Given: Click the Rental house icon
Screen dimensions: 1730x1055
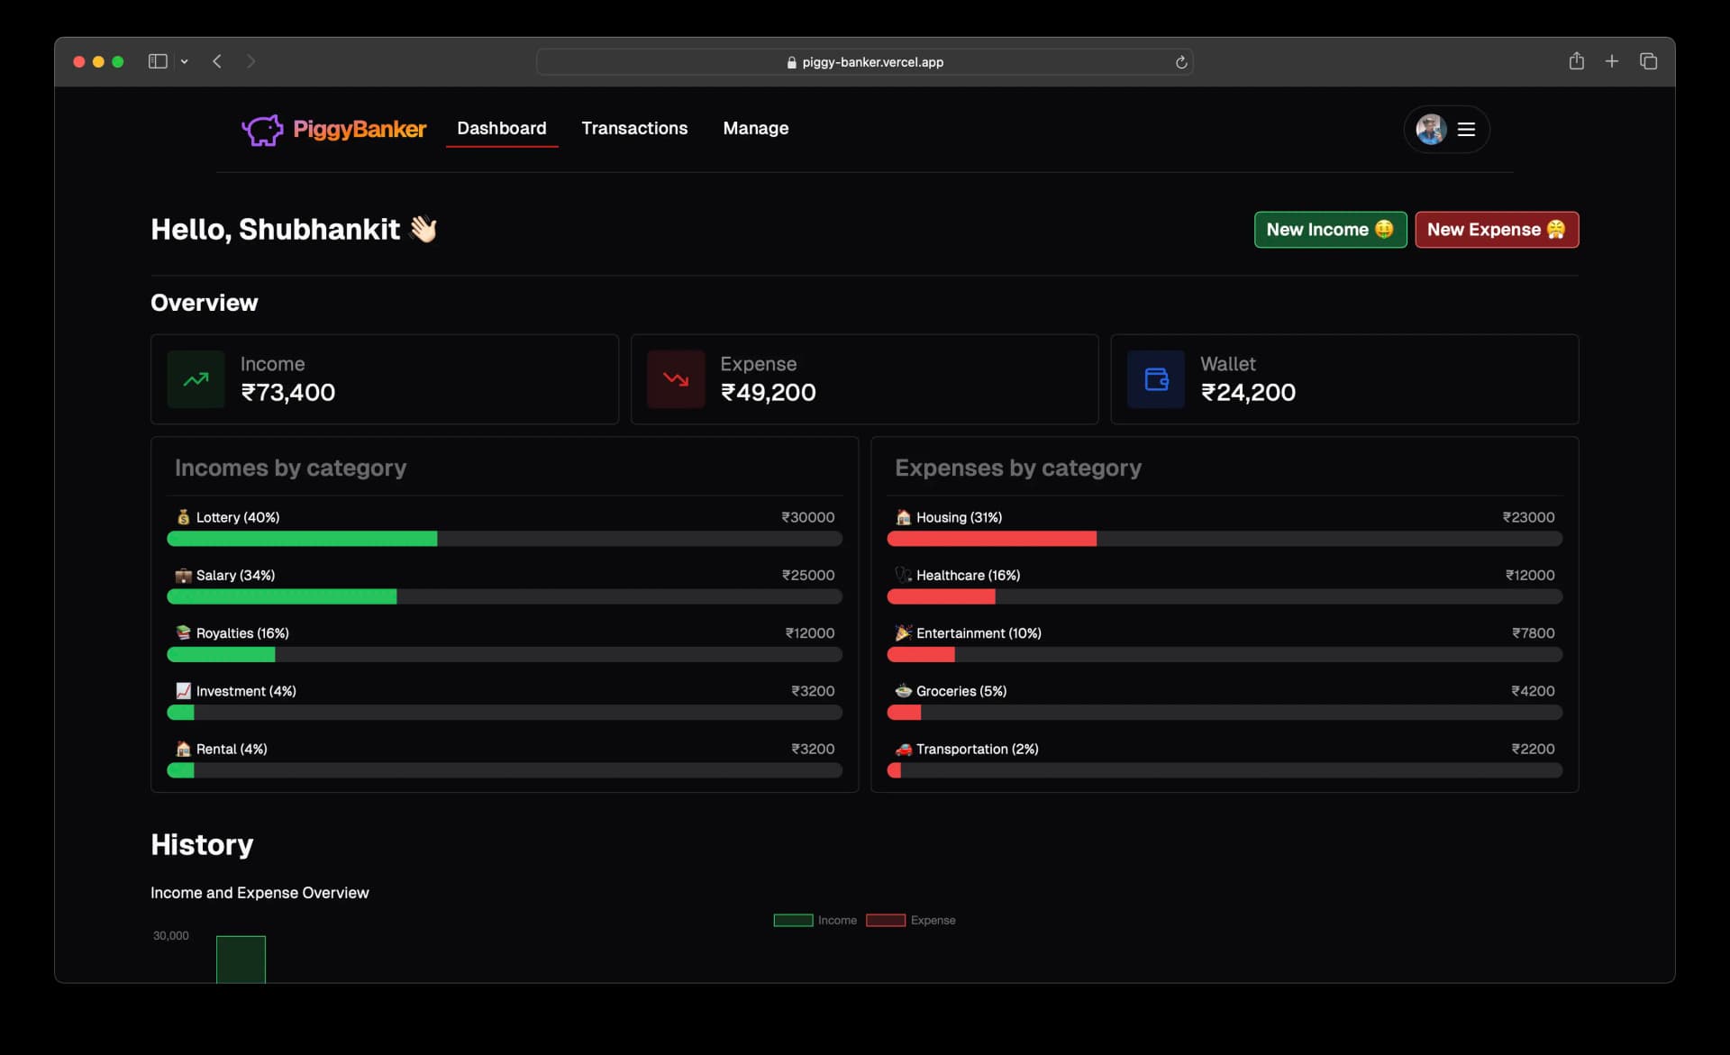Looking at the screenshot, I should tap(183, 749).
